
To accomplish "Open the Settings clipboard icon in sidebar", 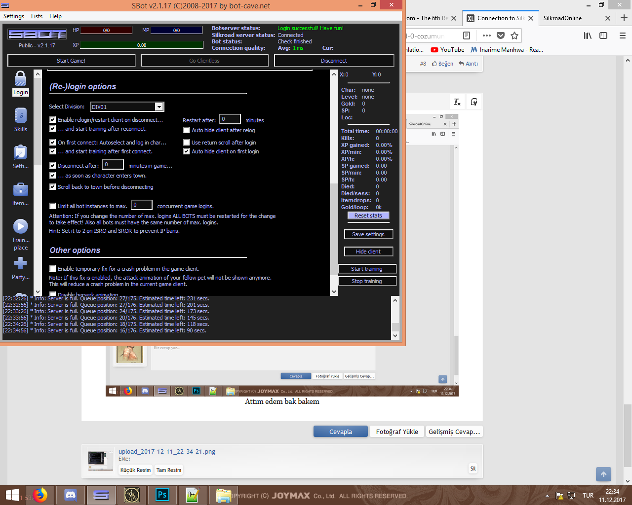I will tap(20, 157).
